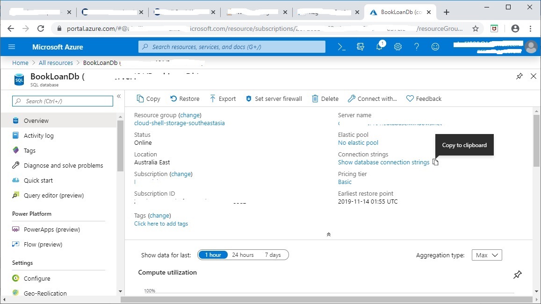Collapse the essentials section chevron
The width and height of the screenshot is (541, 304).
click(x=328, y=234)
